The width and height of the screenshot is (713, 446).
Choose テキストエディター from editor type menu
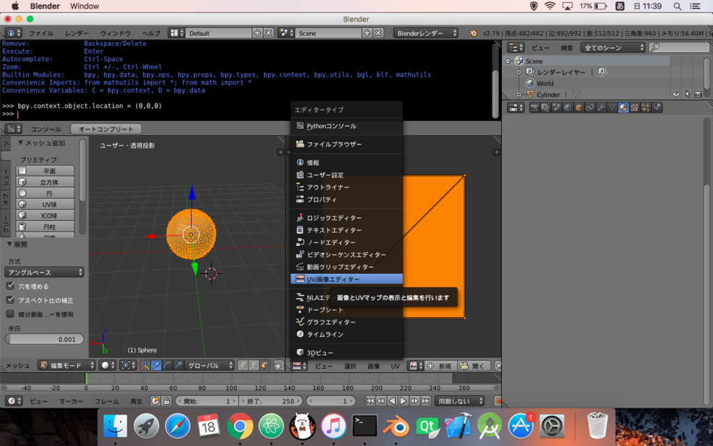coord(347,230)
